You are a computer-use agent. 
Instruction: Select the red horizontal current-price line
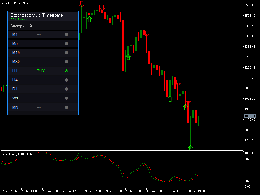tap(122, 116)
